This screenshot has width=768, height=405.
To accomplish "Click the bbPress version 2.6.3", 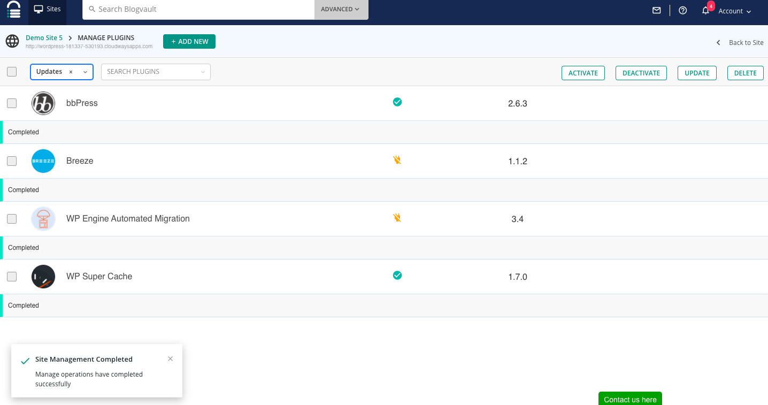I will tap(518, 104).
